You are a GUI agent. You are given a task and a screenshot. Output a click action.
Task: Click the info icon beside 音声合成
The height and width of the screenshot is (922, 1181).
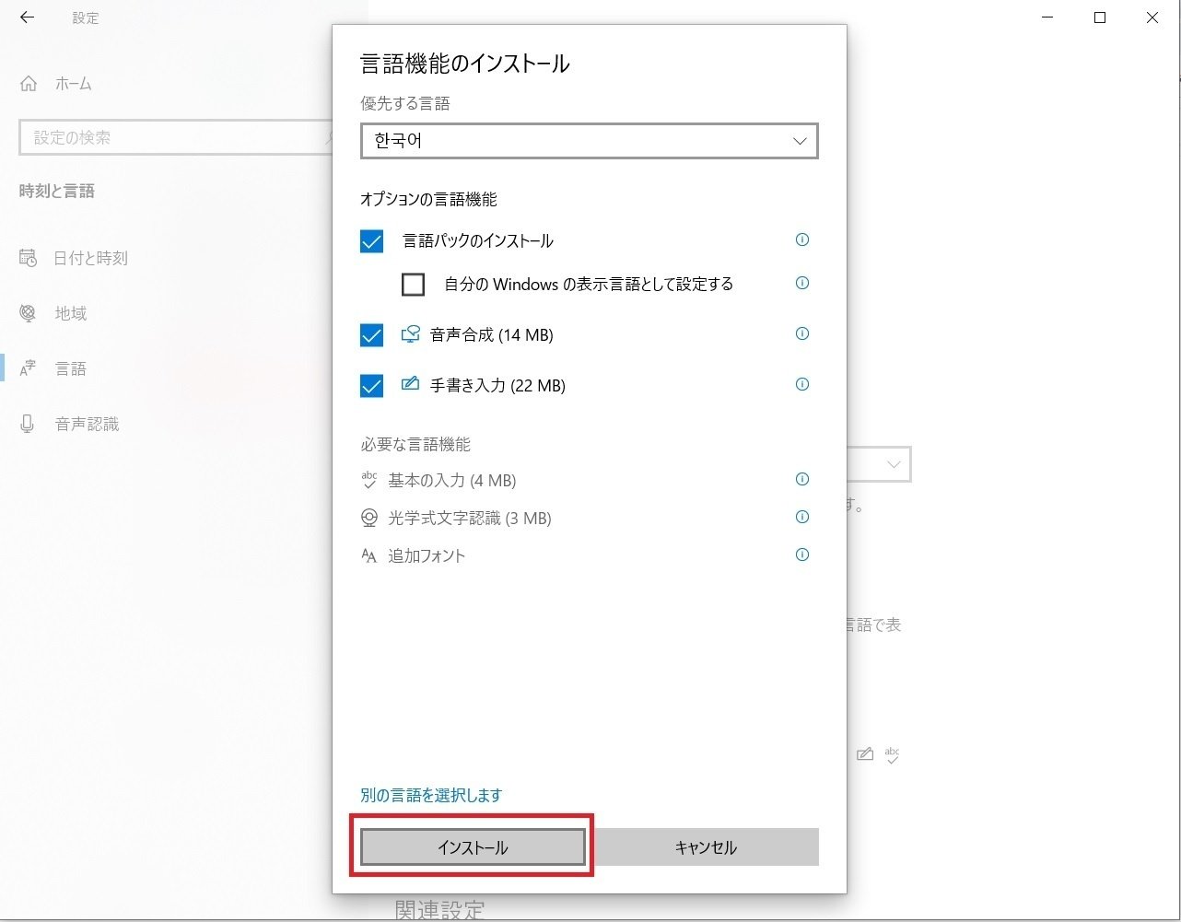(801, 333)
